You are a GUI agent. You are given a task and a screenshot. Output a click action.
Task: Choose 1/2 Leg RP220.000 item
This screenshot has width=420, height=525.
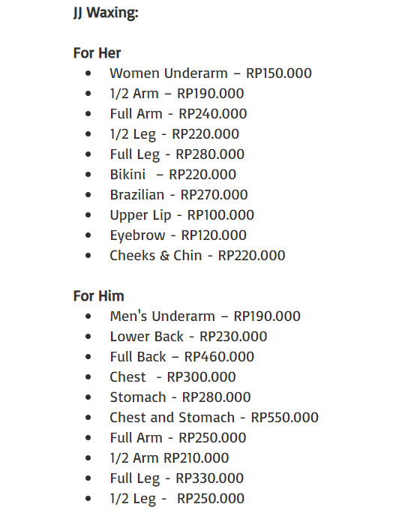[x=175, y=134]
